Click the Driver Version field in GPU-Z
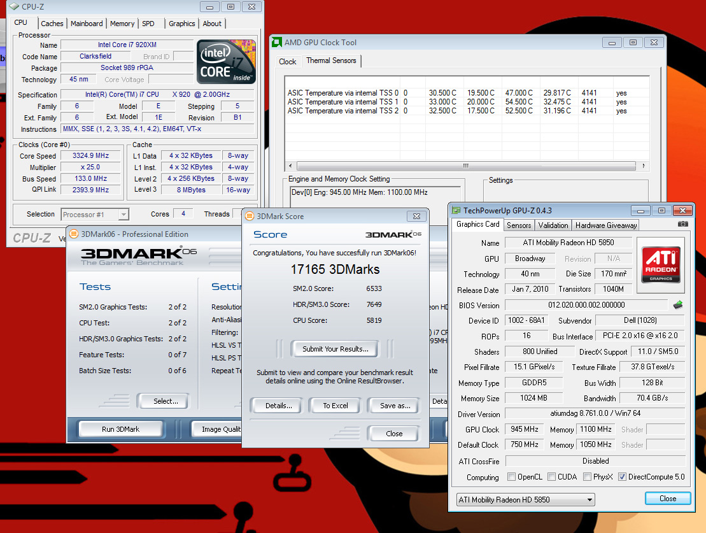 (595, 413)
